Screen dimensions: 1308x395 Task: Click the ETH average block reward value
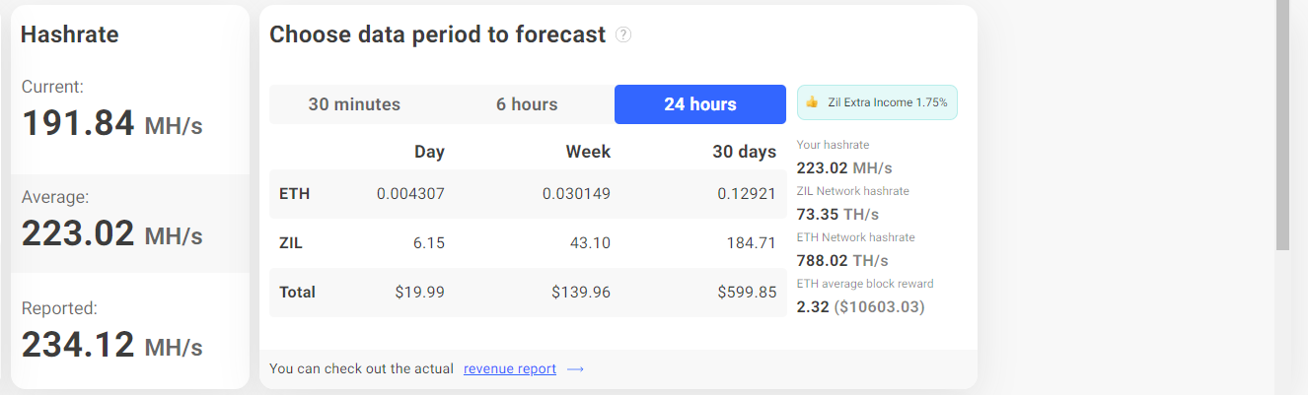pos(859,307)
